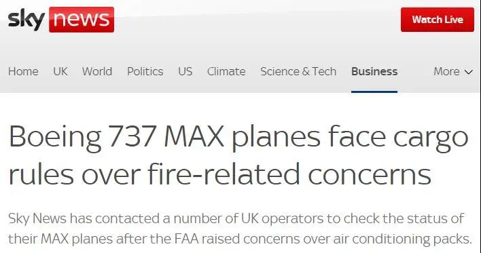Click the chevron arrow beside More
Image resolution: width=481 pixels, height=253 pixels.
pos(468,72)
